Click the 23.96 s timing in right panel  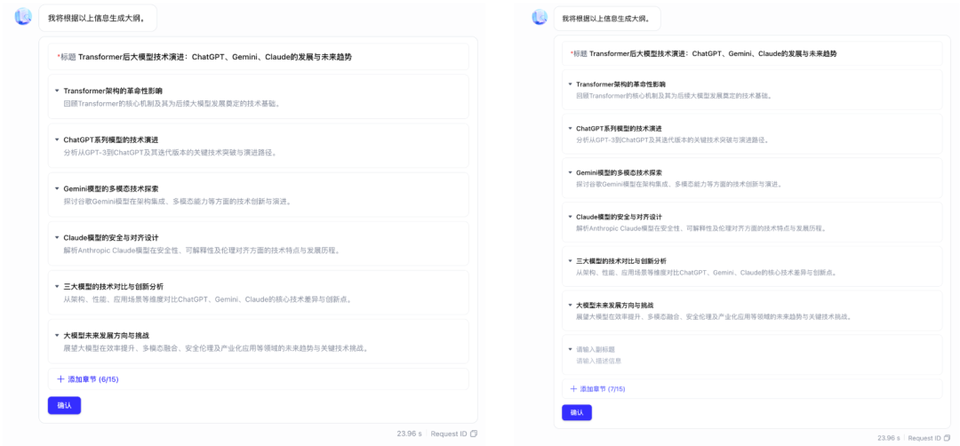pos(890,438)
